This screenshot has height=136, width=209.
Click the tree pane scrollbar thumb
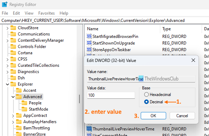(79, 99)
